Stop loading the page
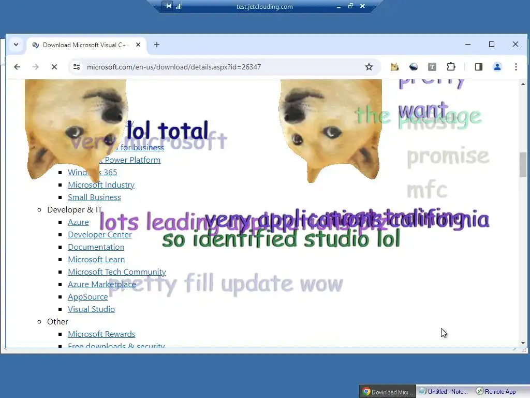 click(54, 67)
